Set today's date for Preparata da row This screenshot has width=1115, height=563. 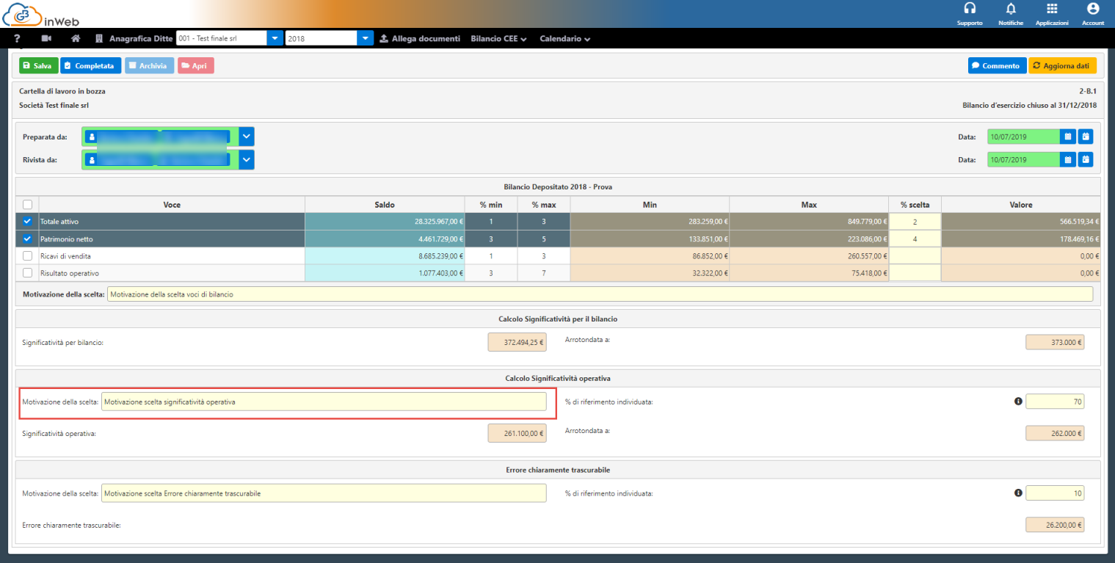[1086, 137]
